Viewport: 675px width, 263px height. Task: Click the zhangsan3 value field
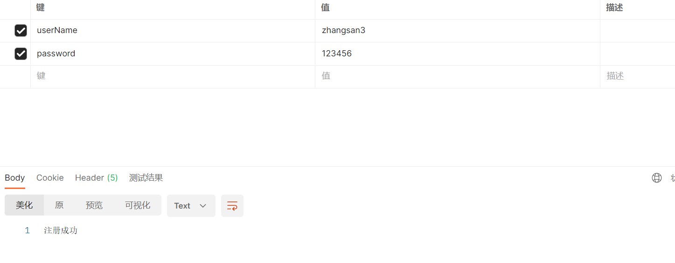pyautogui.click(x=458, y=31)
